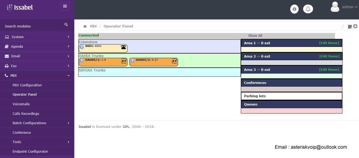Image resolution: width=359 pixels, height=158 pixels.
Task: Open the GPL license link
Action: click(x=126, y=127)
